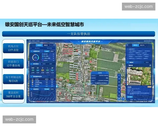The image size is (158, 126).
Task: Click the fourth icon in the vertical map toolbar
Action: 119,85
